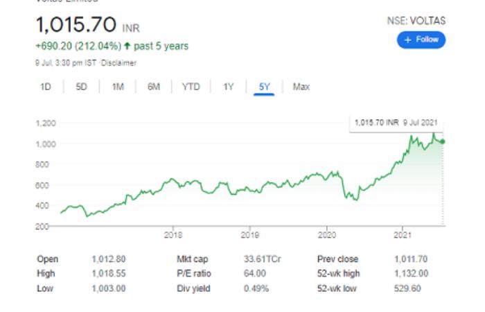Screen dimensions: 485x312
Task: Show year-to-date YTD chart
Action: [191, 87]
